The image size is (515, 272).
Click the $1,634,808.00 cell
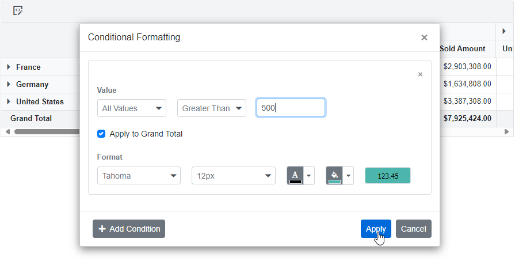pyautogui.click(x=467, y=84)
